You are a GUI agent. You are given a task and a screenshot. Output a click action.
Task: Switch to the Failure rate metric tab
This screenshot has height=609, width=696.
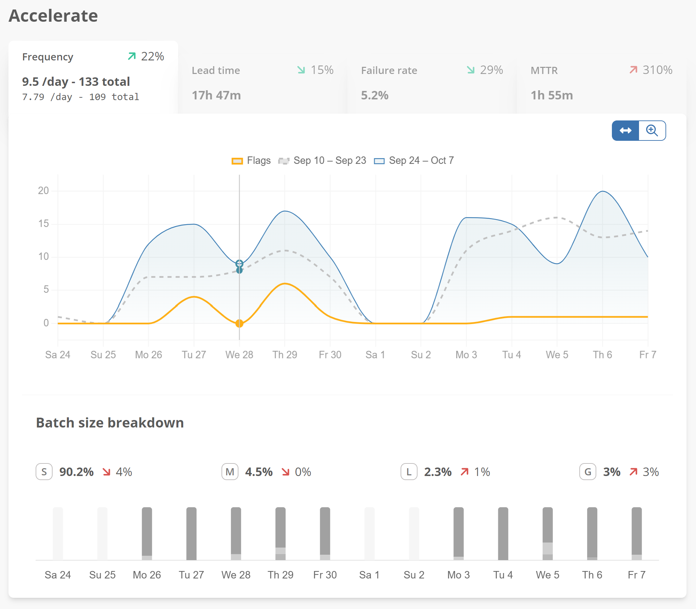[x=431, y=83]
